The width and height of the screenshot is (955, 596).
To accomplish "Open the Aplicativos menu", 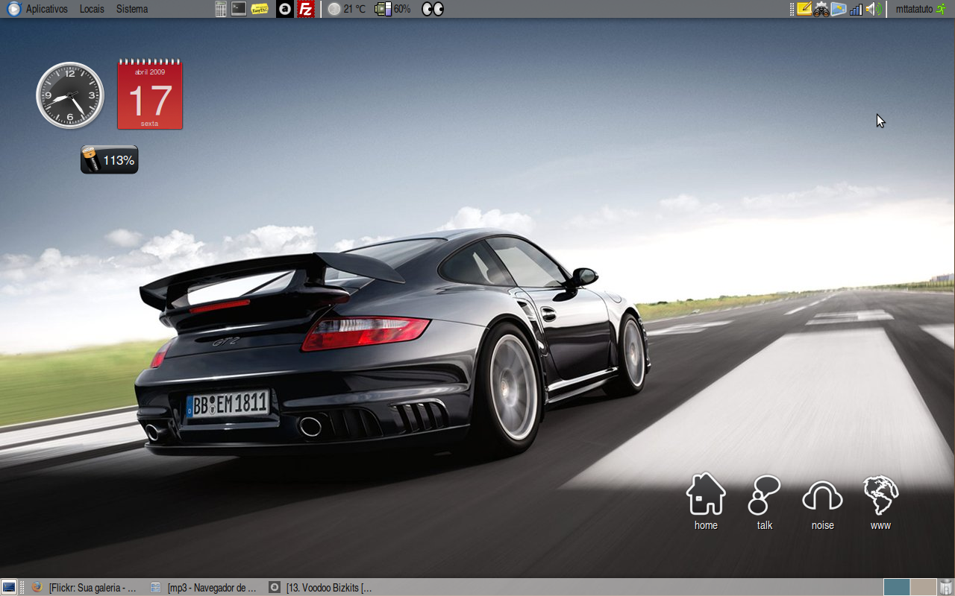I will (x=46, y=9).
